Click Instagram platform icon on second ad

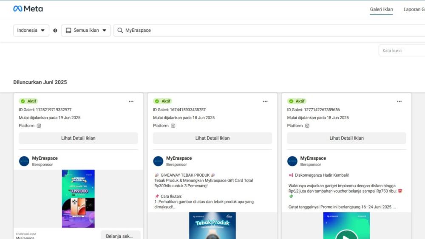coord(173,126)
